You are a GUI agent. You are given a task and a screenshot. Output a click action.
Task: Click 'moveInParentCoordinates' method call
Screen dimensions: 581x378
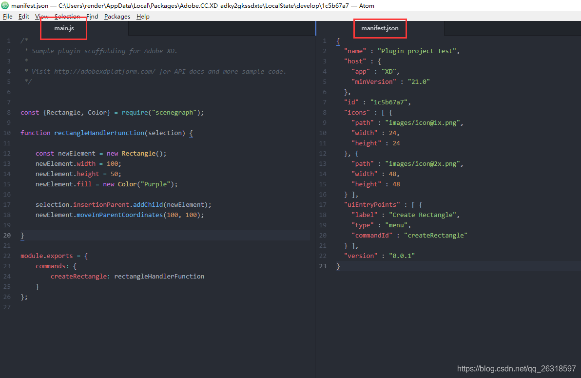pos(120,215)
